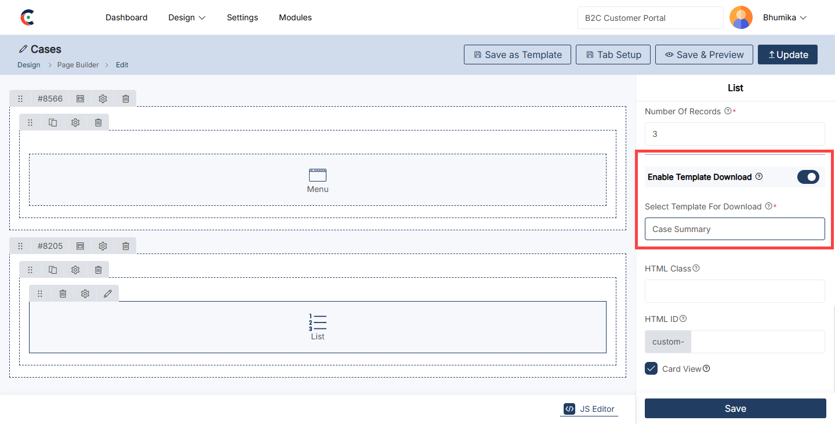The height and width of the screenshot is (424, 835).
Task: Click the Number Of Records input field
Action: [x=735, y=134]
